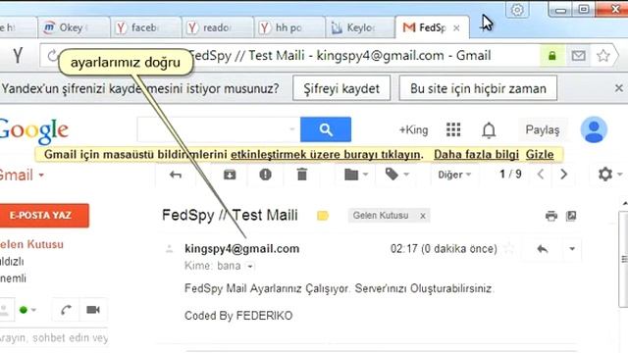Dismiss the save password bar
Viewport: 628px width, 353px height.
pyautogui.click(x=619, y=88)
